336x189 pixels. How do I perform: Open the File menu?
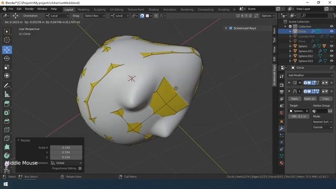tap(10, 9)
